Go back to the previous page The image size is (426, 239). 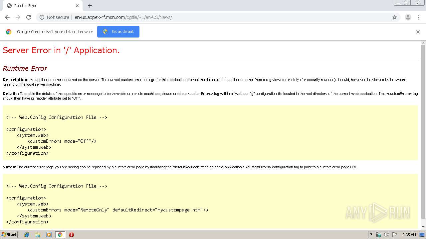pos(7,17)
